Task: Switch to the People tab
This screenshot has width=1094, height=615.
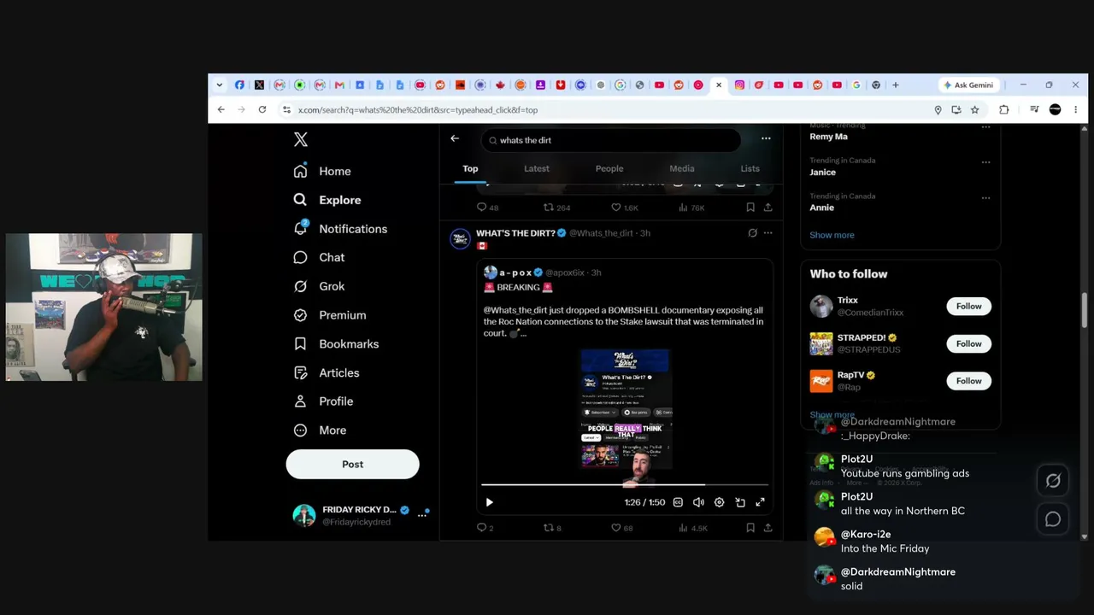Action: pyautogui.click(x=609, y=168)
